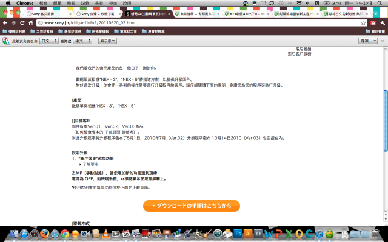Open the Gmail extension icon

click(373, 23)
